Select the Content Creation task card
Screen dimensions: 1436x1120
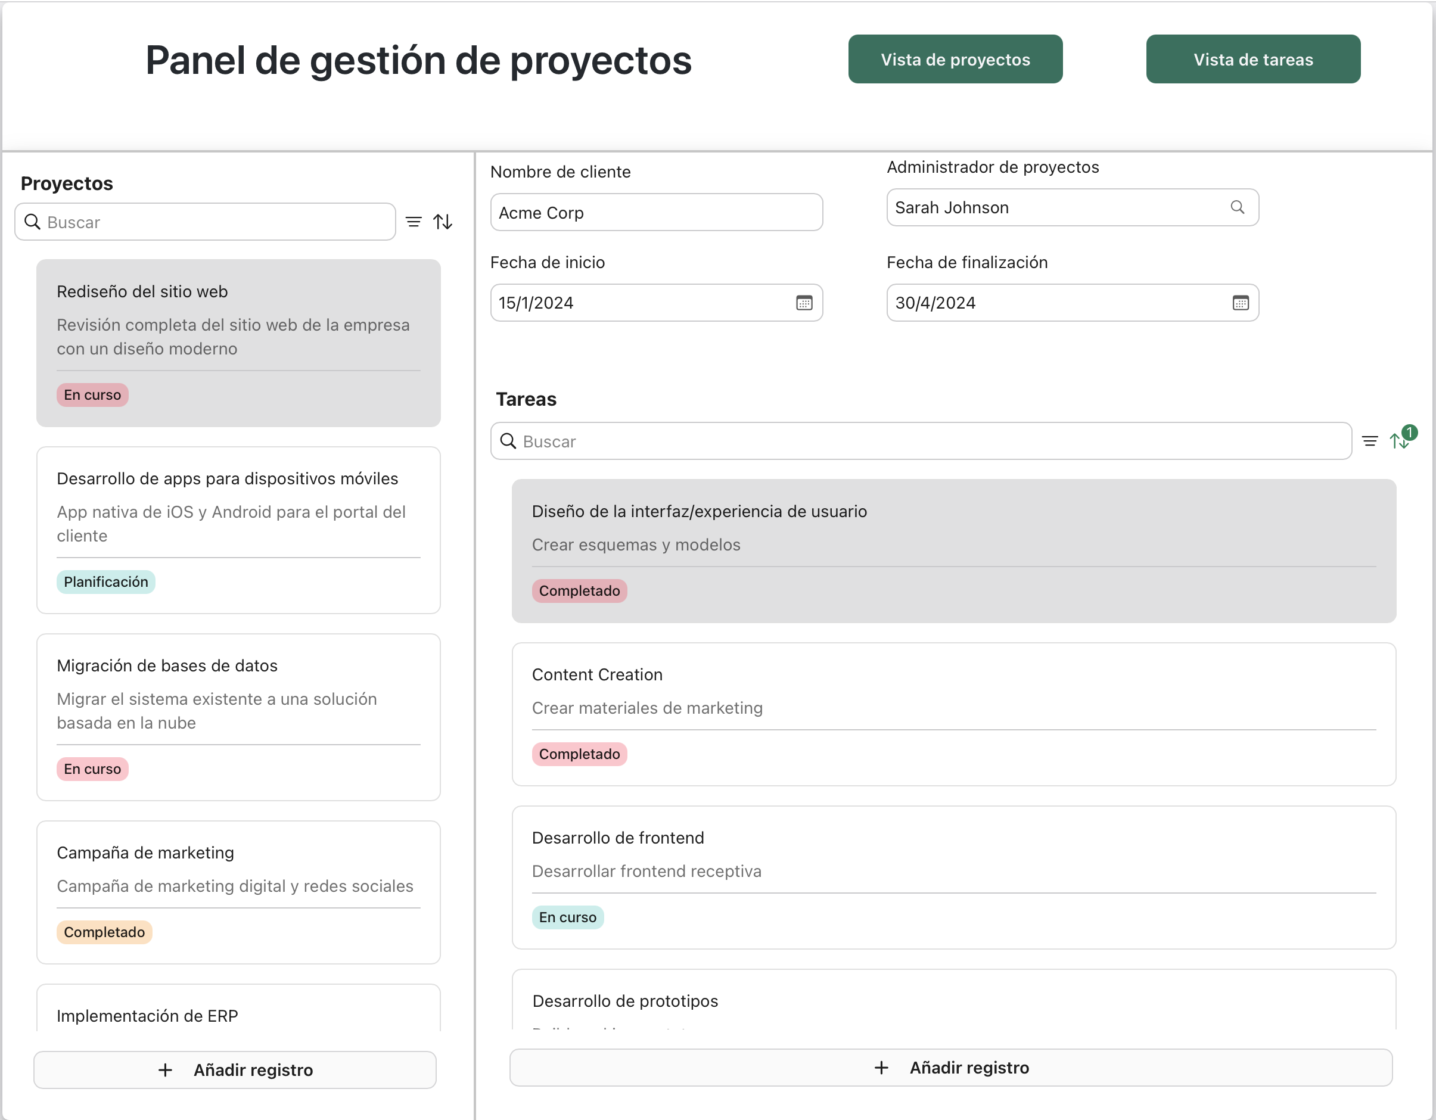(953, 713)
